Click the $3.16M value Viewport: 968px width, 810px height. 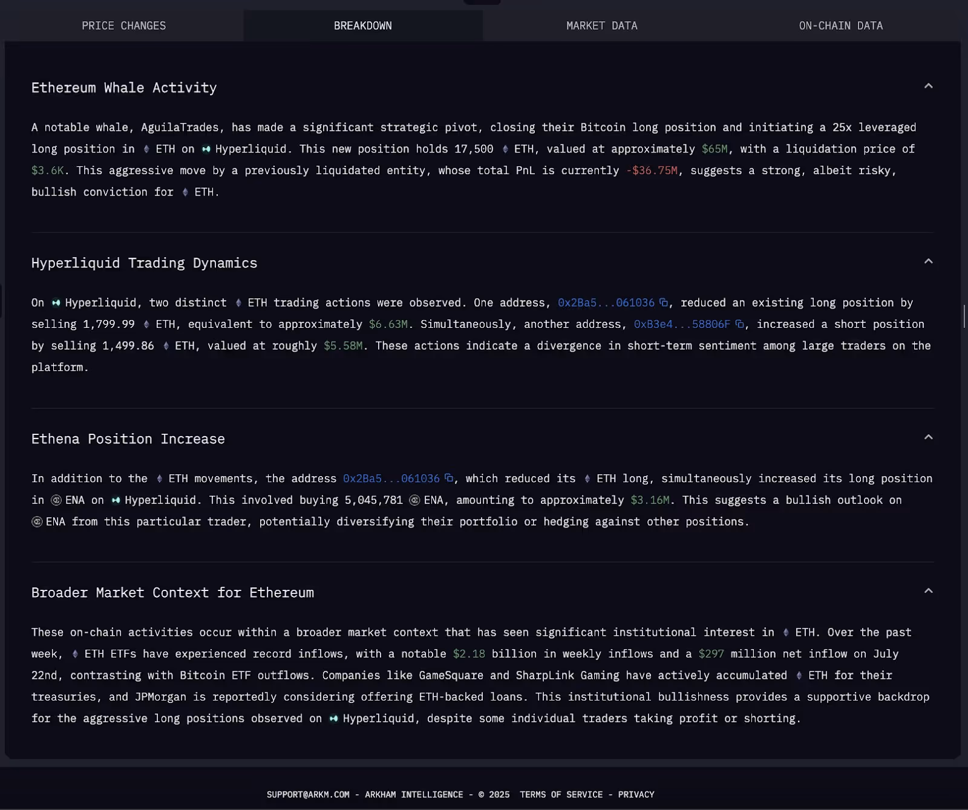tap(650, 500)
